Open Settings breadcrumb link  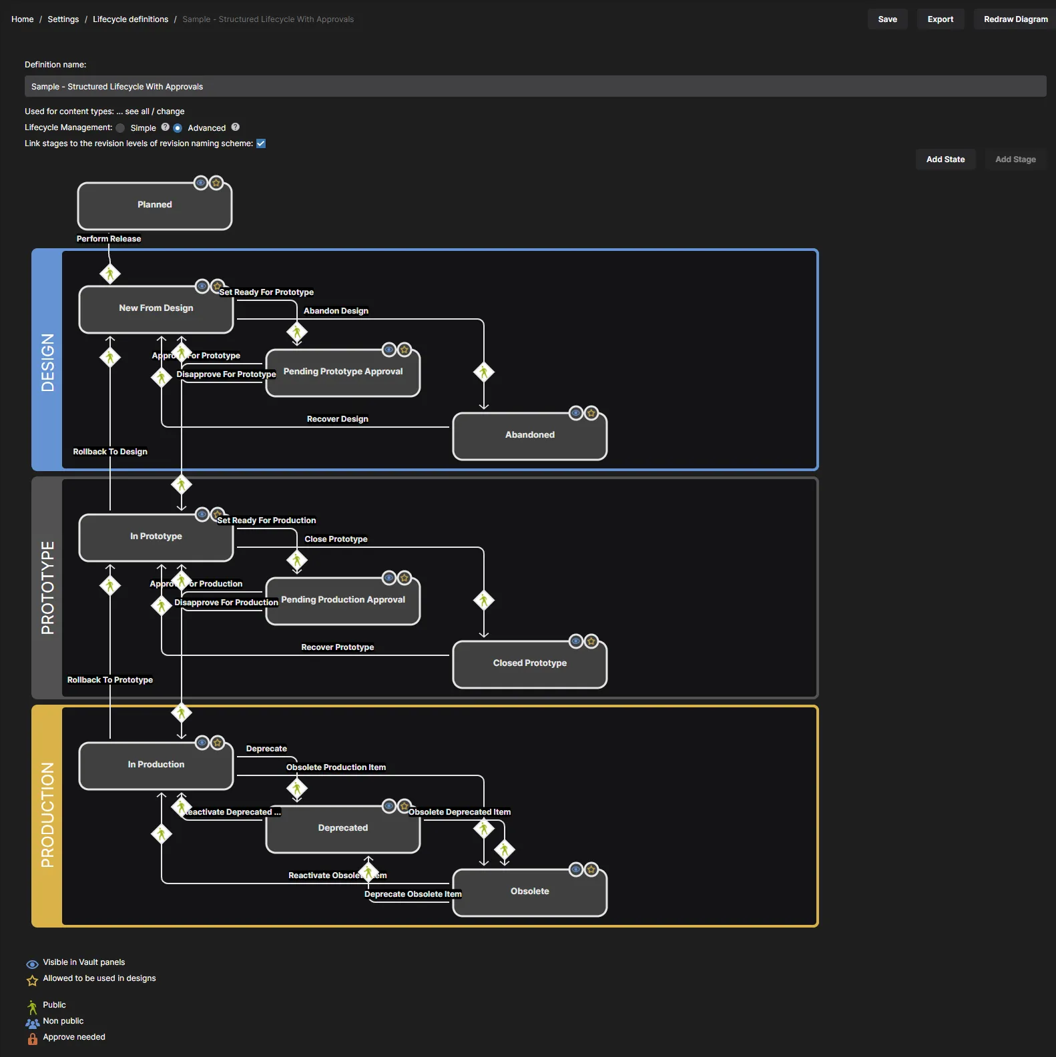pos(63,19)
